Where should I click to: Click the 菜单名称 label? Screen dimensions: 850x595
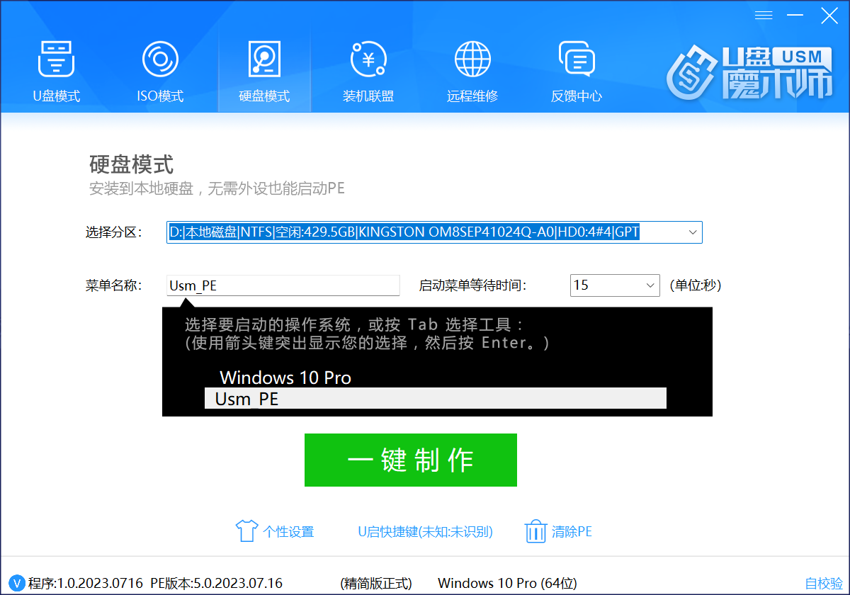tap(114, 285)
